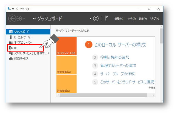Click the refresh dashboard icon
Viewport: 175px width, 114px height.
pyautogui.click(x=96, y=19)
